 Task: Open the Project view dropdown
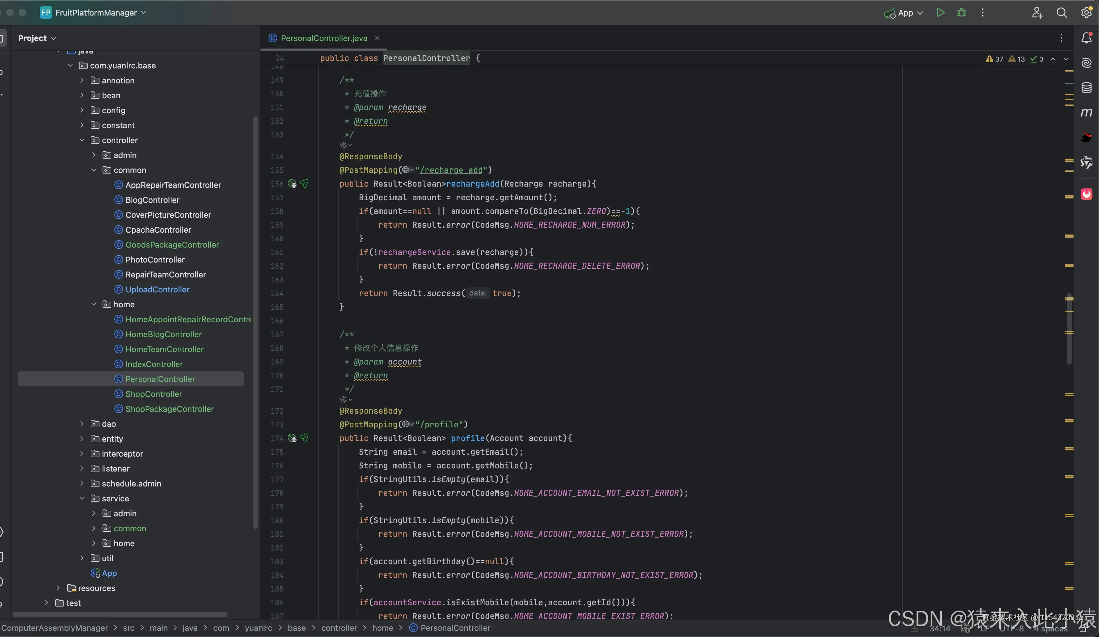pos(37,38)
